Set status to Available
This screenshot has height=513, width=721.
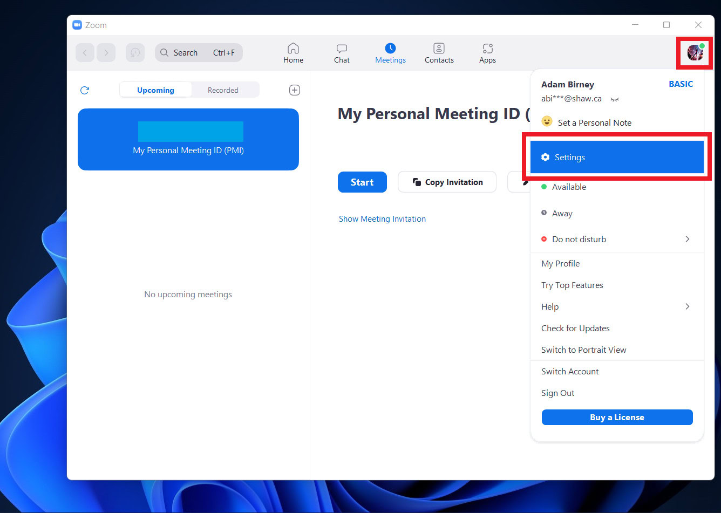(x=569, y=187)
